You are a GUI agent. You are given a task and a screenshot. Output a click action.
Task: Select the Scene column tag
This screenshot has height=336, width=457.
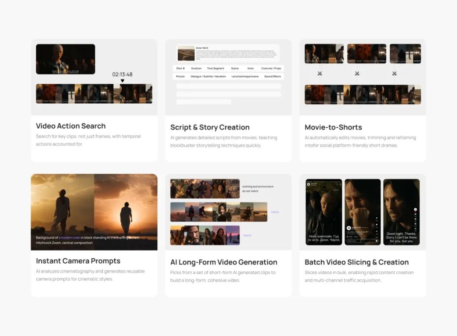[x=235, y=68]
